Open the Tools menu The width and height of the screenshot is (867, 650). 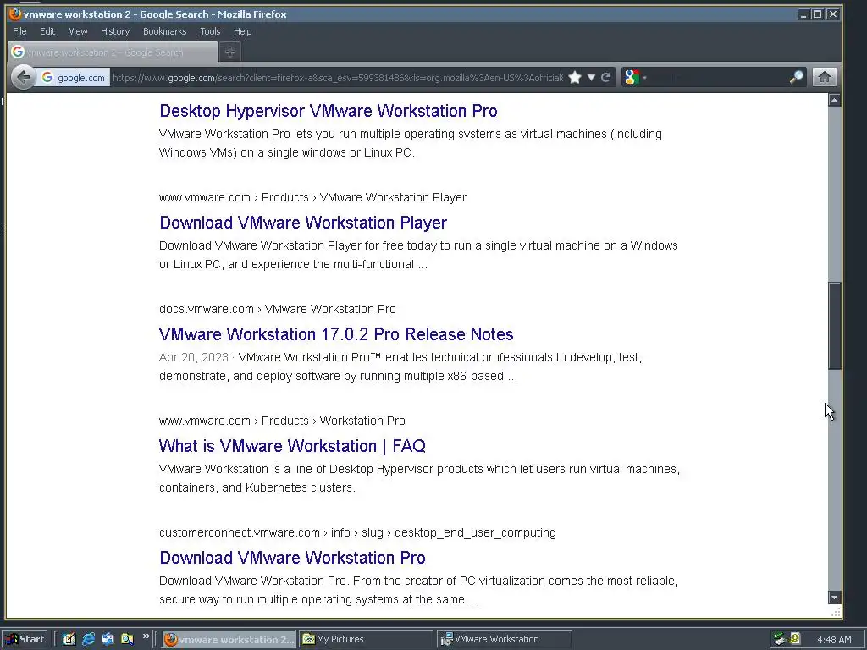(x=210, y=31)
